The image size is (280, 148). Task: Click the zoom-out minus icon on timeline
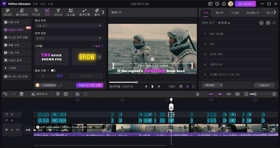point(246,94)
